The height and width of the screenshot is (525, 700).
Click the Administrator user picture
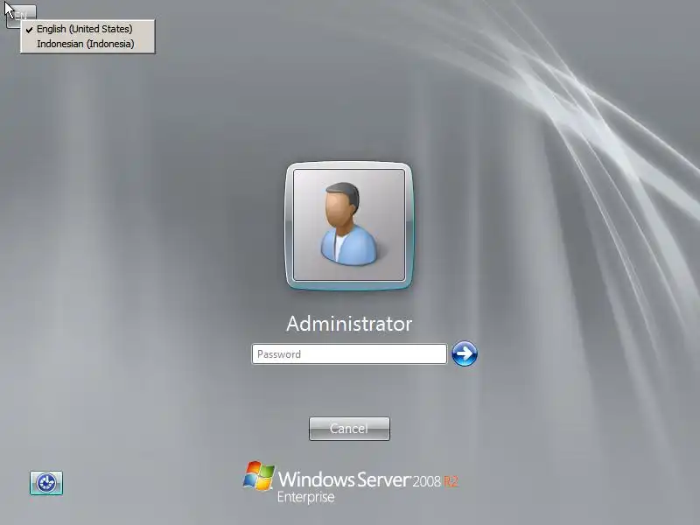coord(349,226)
